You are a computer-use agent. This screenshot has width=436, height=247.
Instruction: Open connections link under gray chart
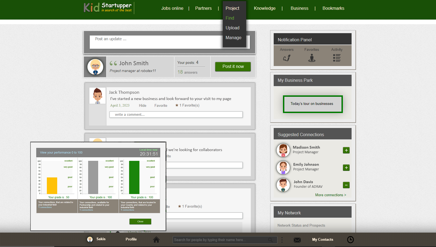pos(86,210)
